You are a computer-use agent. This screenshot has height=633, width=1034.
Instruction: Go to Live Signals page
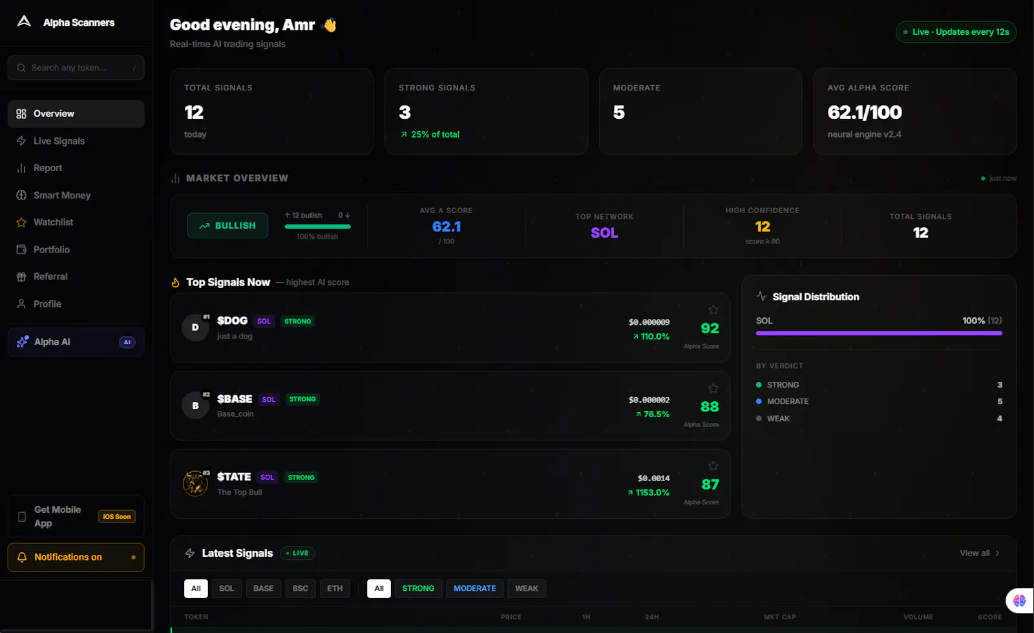tap(76, 141)
